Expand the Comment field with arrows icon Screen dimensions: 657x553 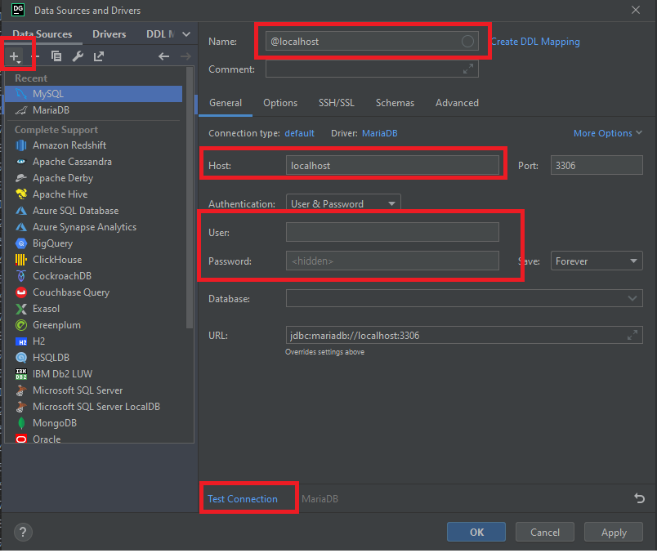467,69
